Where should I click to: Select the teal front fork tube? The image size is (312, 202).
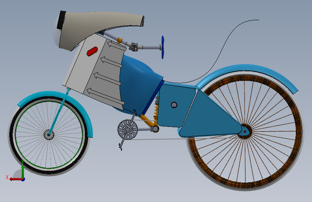(59, 112)
